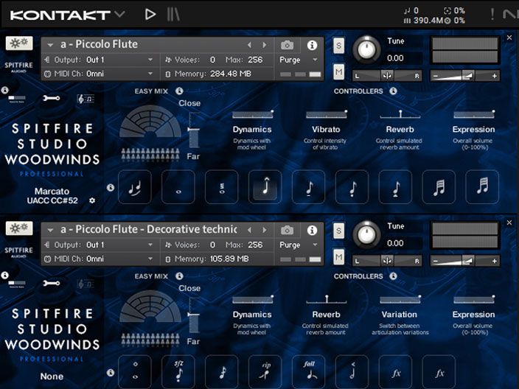Open MIDI Ch dropdown of Decorative techniques instrument

[x=100, y=259]
